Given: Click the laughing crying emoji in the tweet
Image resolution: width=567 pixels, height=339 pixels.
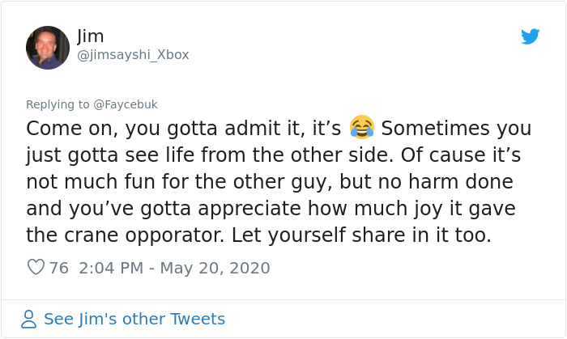Looking at the screenshot, I should click(x=362, y=127).
